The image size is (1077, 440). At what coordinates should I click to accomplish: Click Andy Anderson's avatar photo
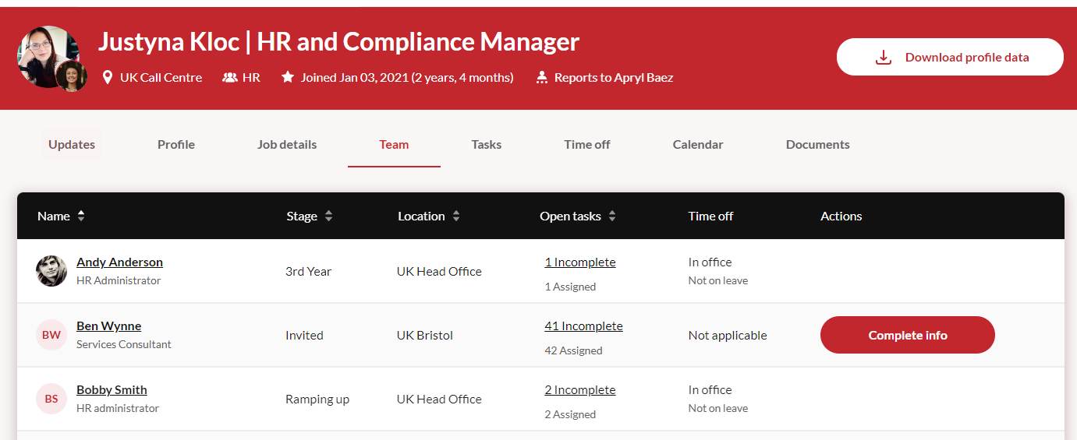tap(51, 271)
